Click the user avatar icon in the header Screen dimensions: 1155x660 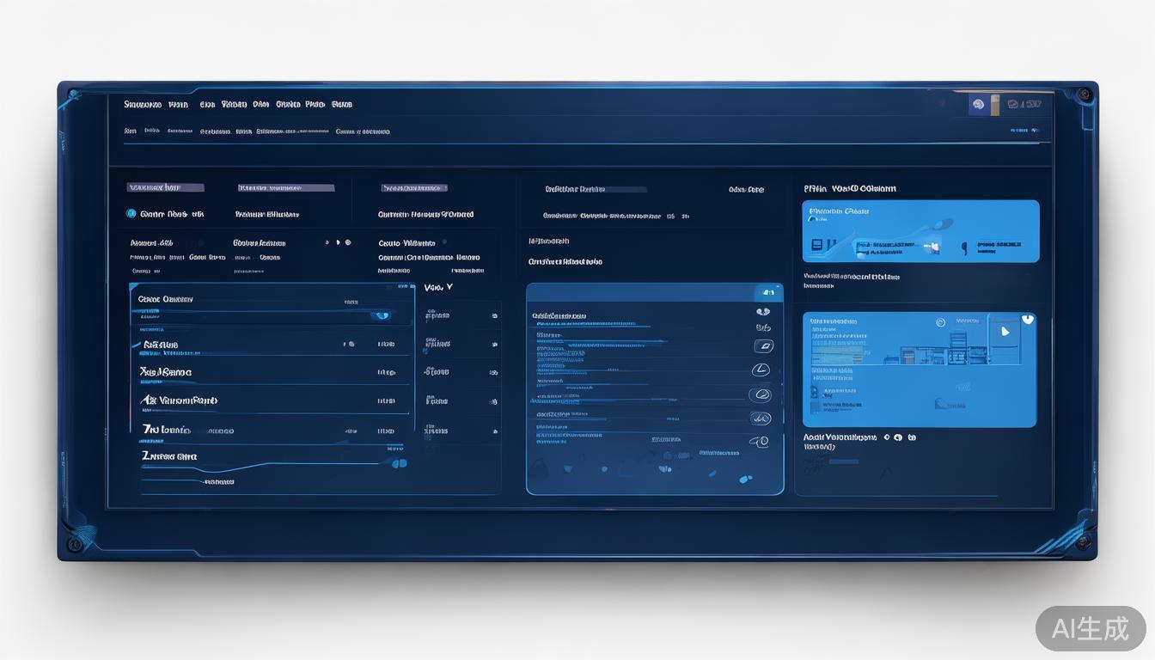pyautogui.click(x=977, y=105)
